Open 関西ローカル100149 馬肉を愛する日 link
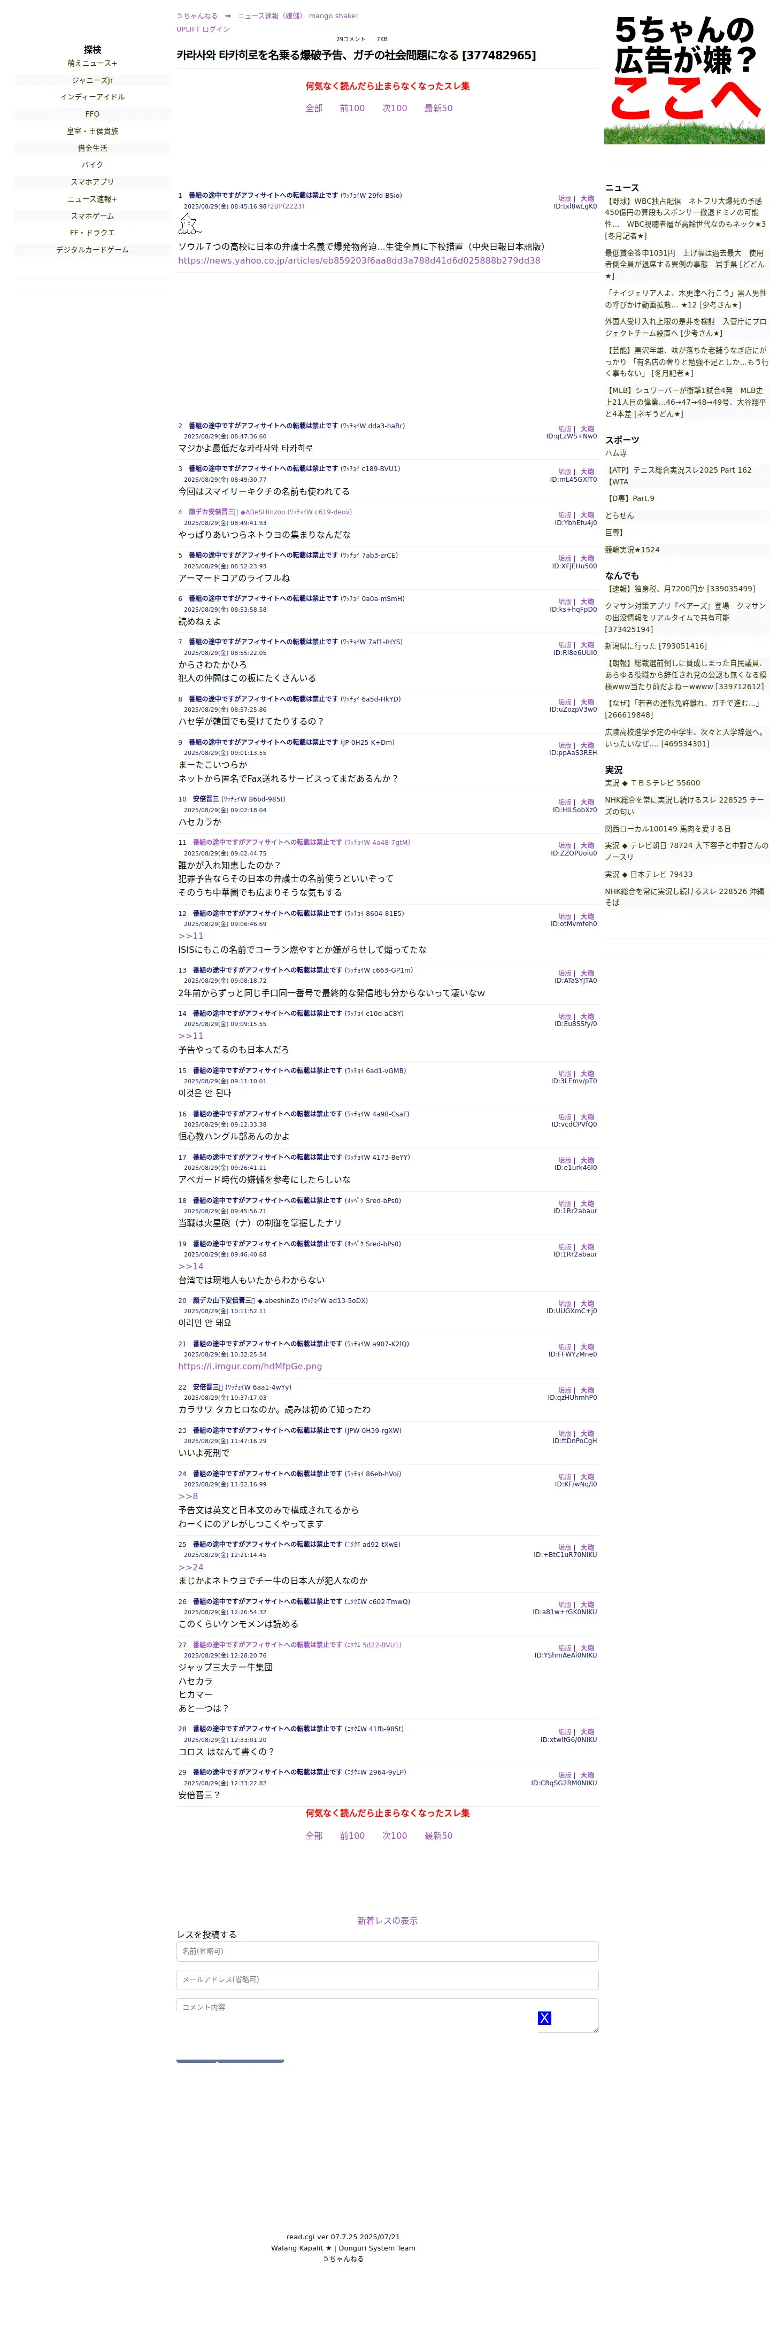 click(x=668, y=829)
